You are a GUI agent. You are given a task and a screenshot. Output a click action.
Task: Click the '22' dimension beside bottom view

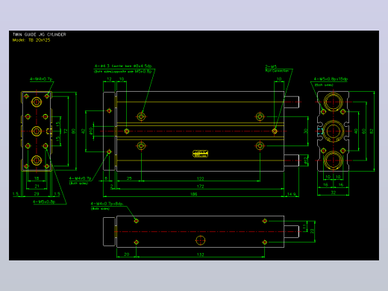tap(312, 231)
